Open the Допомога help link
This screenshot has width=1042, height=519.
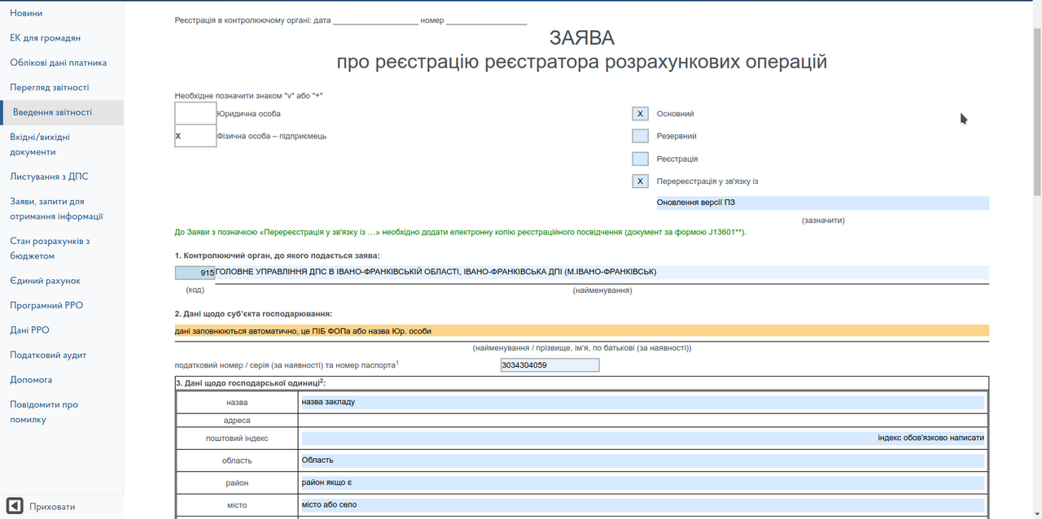[31, 380]
